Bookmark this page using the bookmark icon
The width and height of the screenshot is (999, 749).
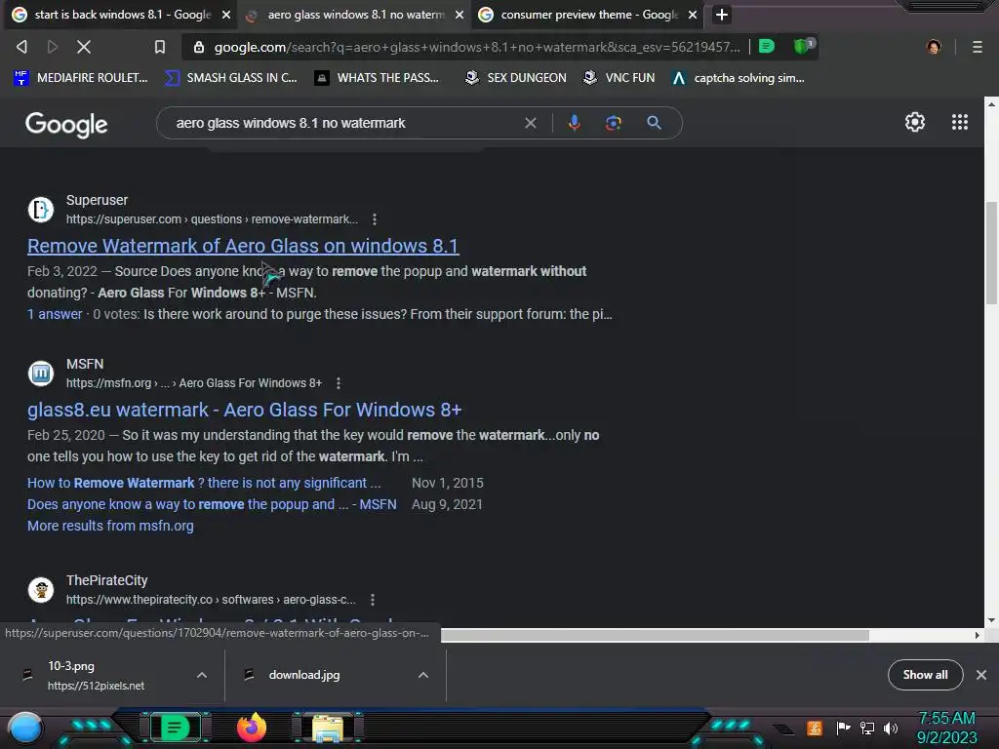pos(160,47)
